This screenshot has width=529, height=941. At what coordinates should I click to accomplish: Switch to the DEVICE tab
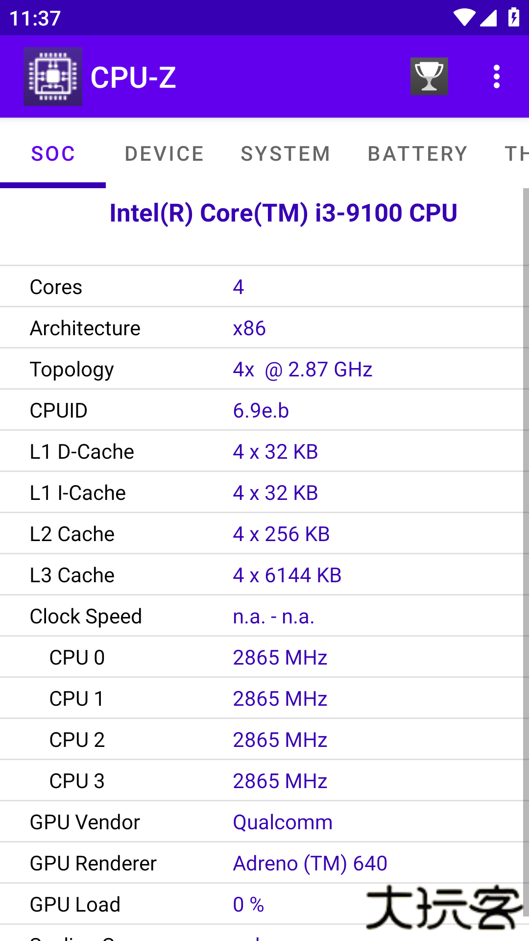[x=164, y=153]
